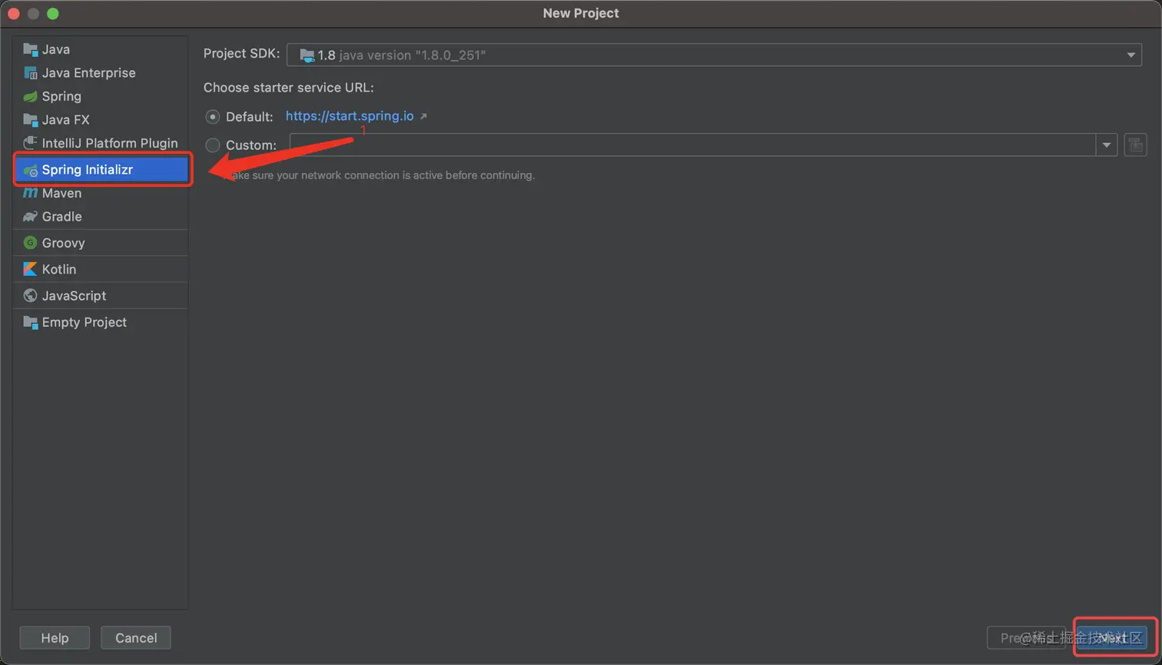The height and width of the screenshot is (665, 1162).
Task: Click the Spring leaf icon
Action: (x=30, y=97)
